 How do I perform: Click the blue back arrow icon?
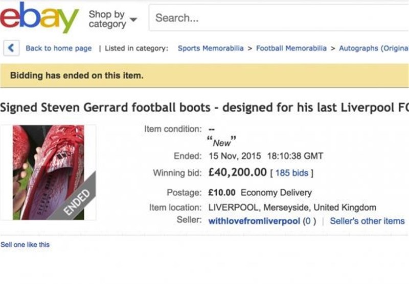[11, 48]
